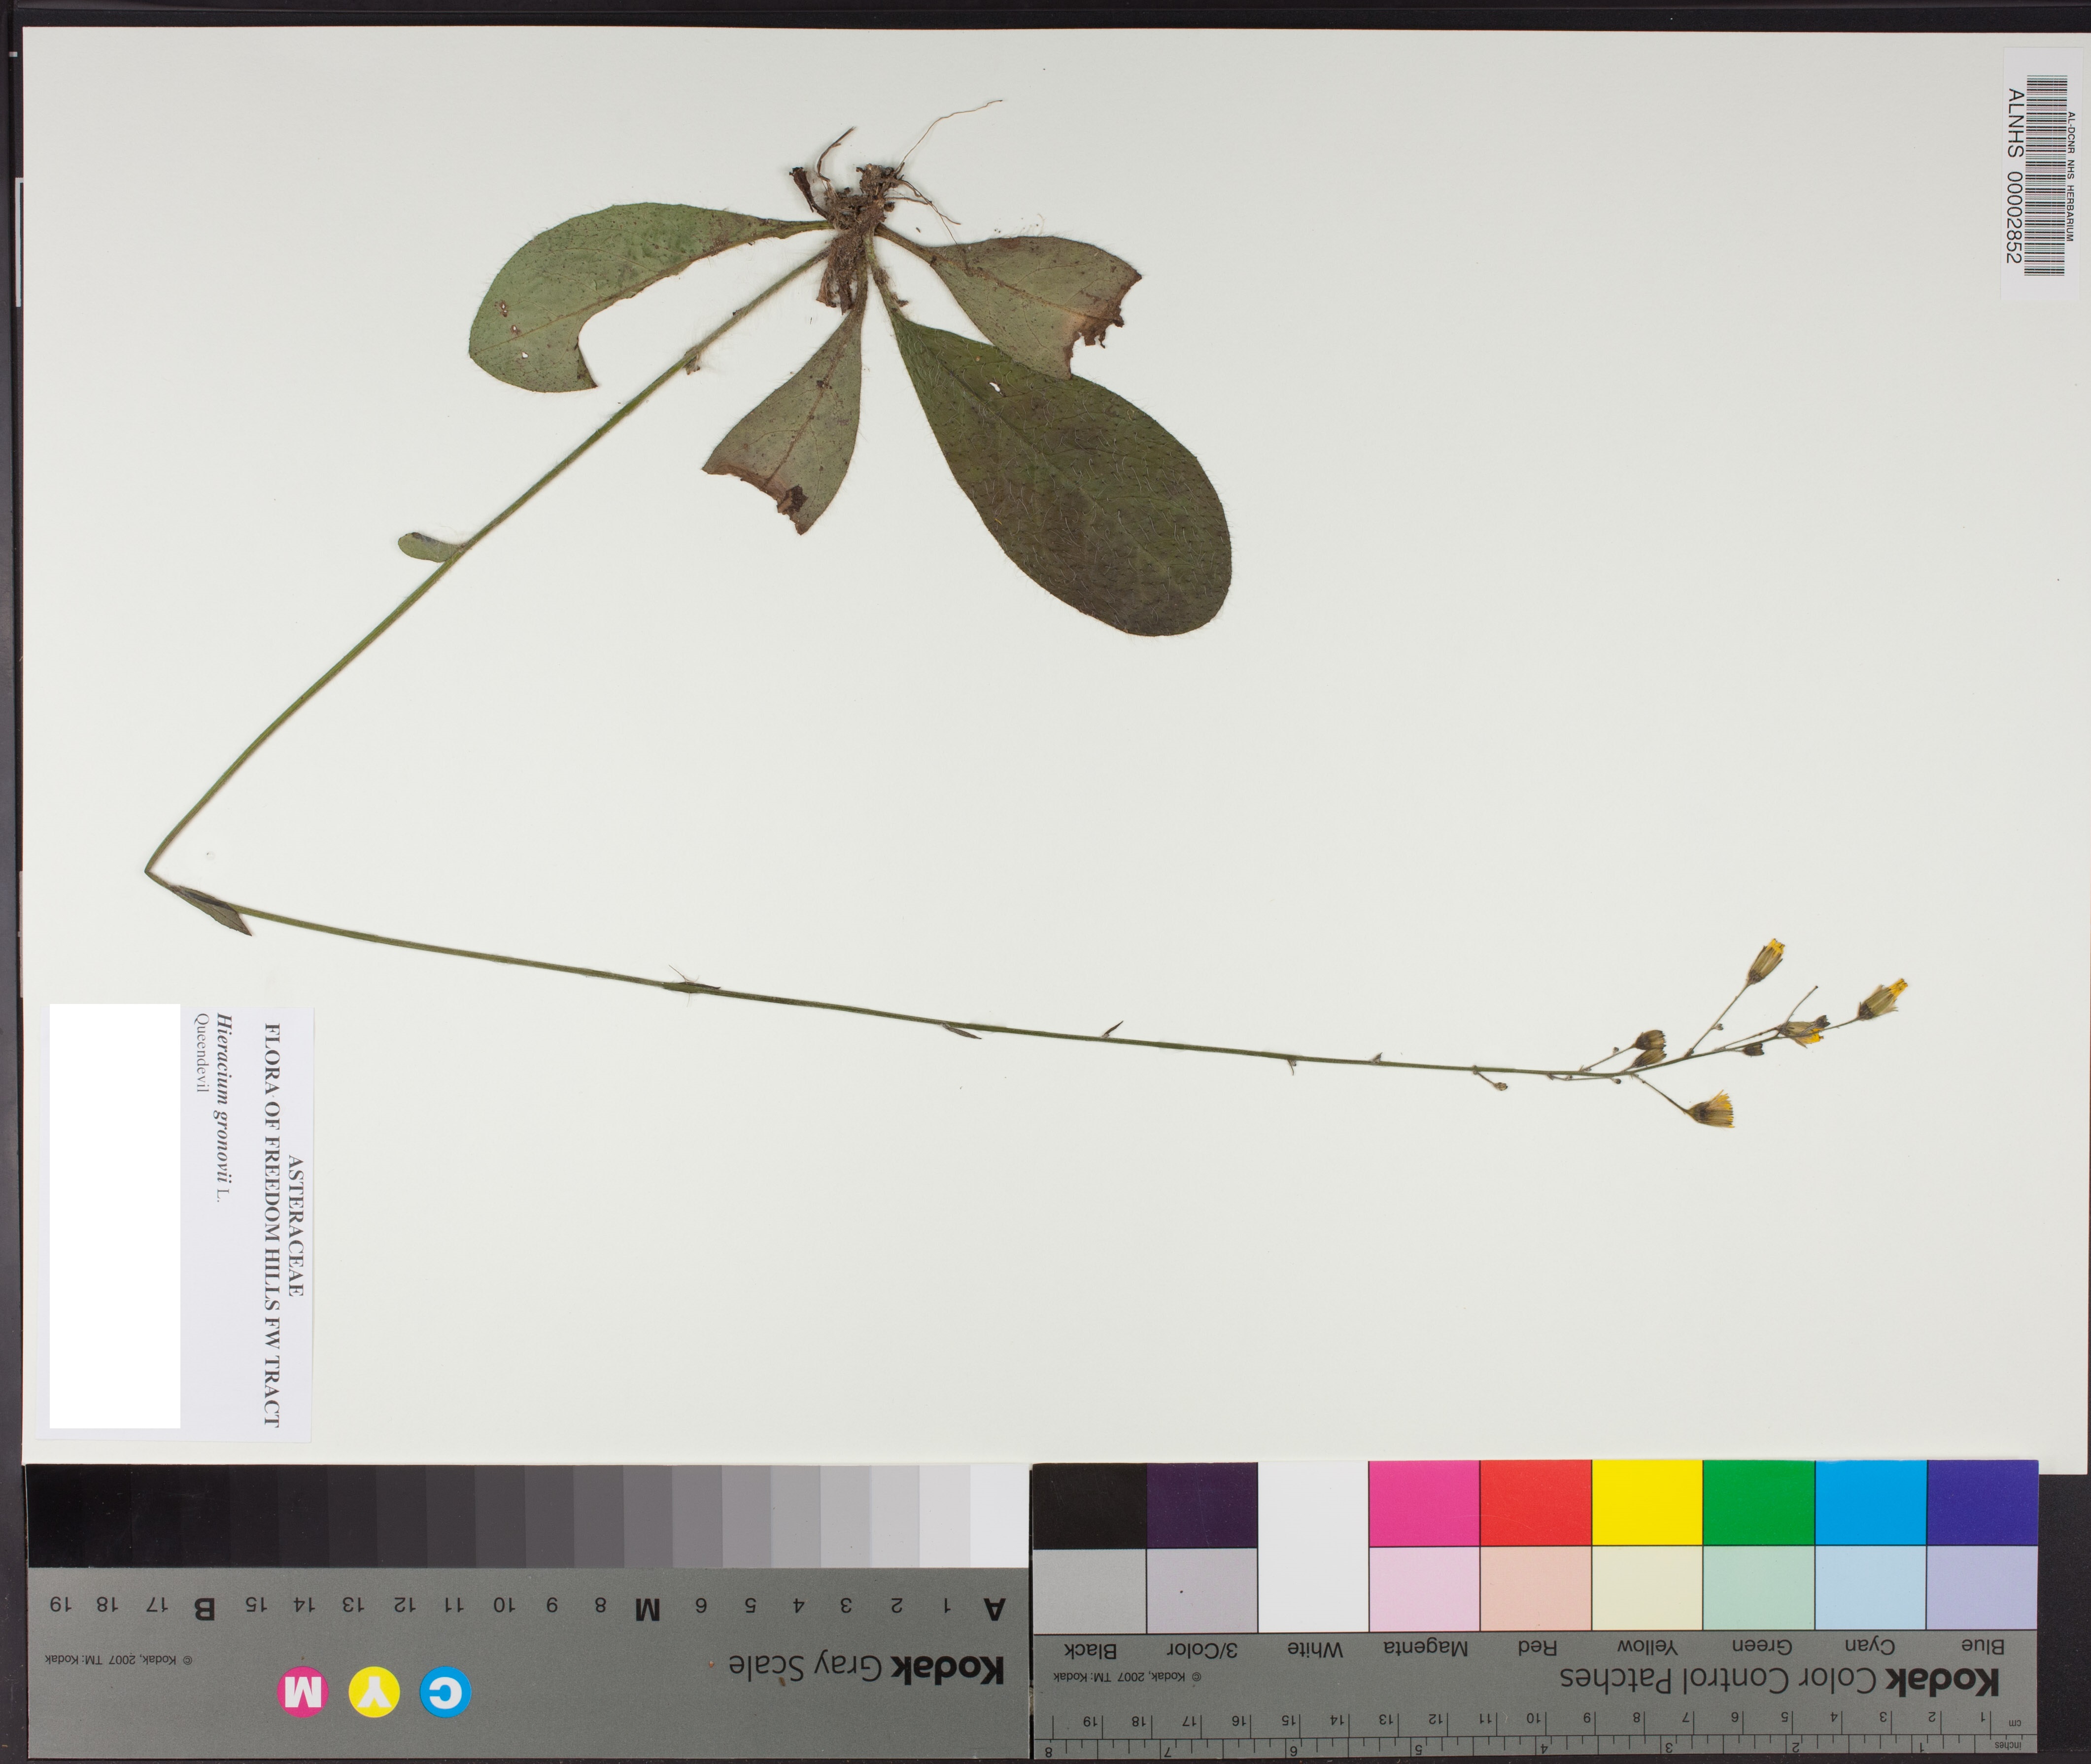Image resolution: width=2091 pixels, height=1764 pixels.
Task: Click the saturated yellow color patch
Action: [1646, 1503]
